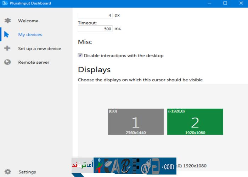Click the pixel value field showing 4
Viewport: 248px width, 177px height.
click(95, 16)
